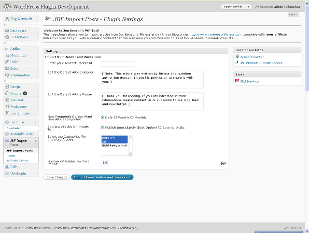Click the JV Profit Center Id field
309x233 pixels.
click(118, 64)
